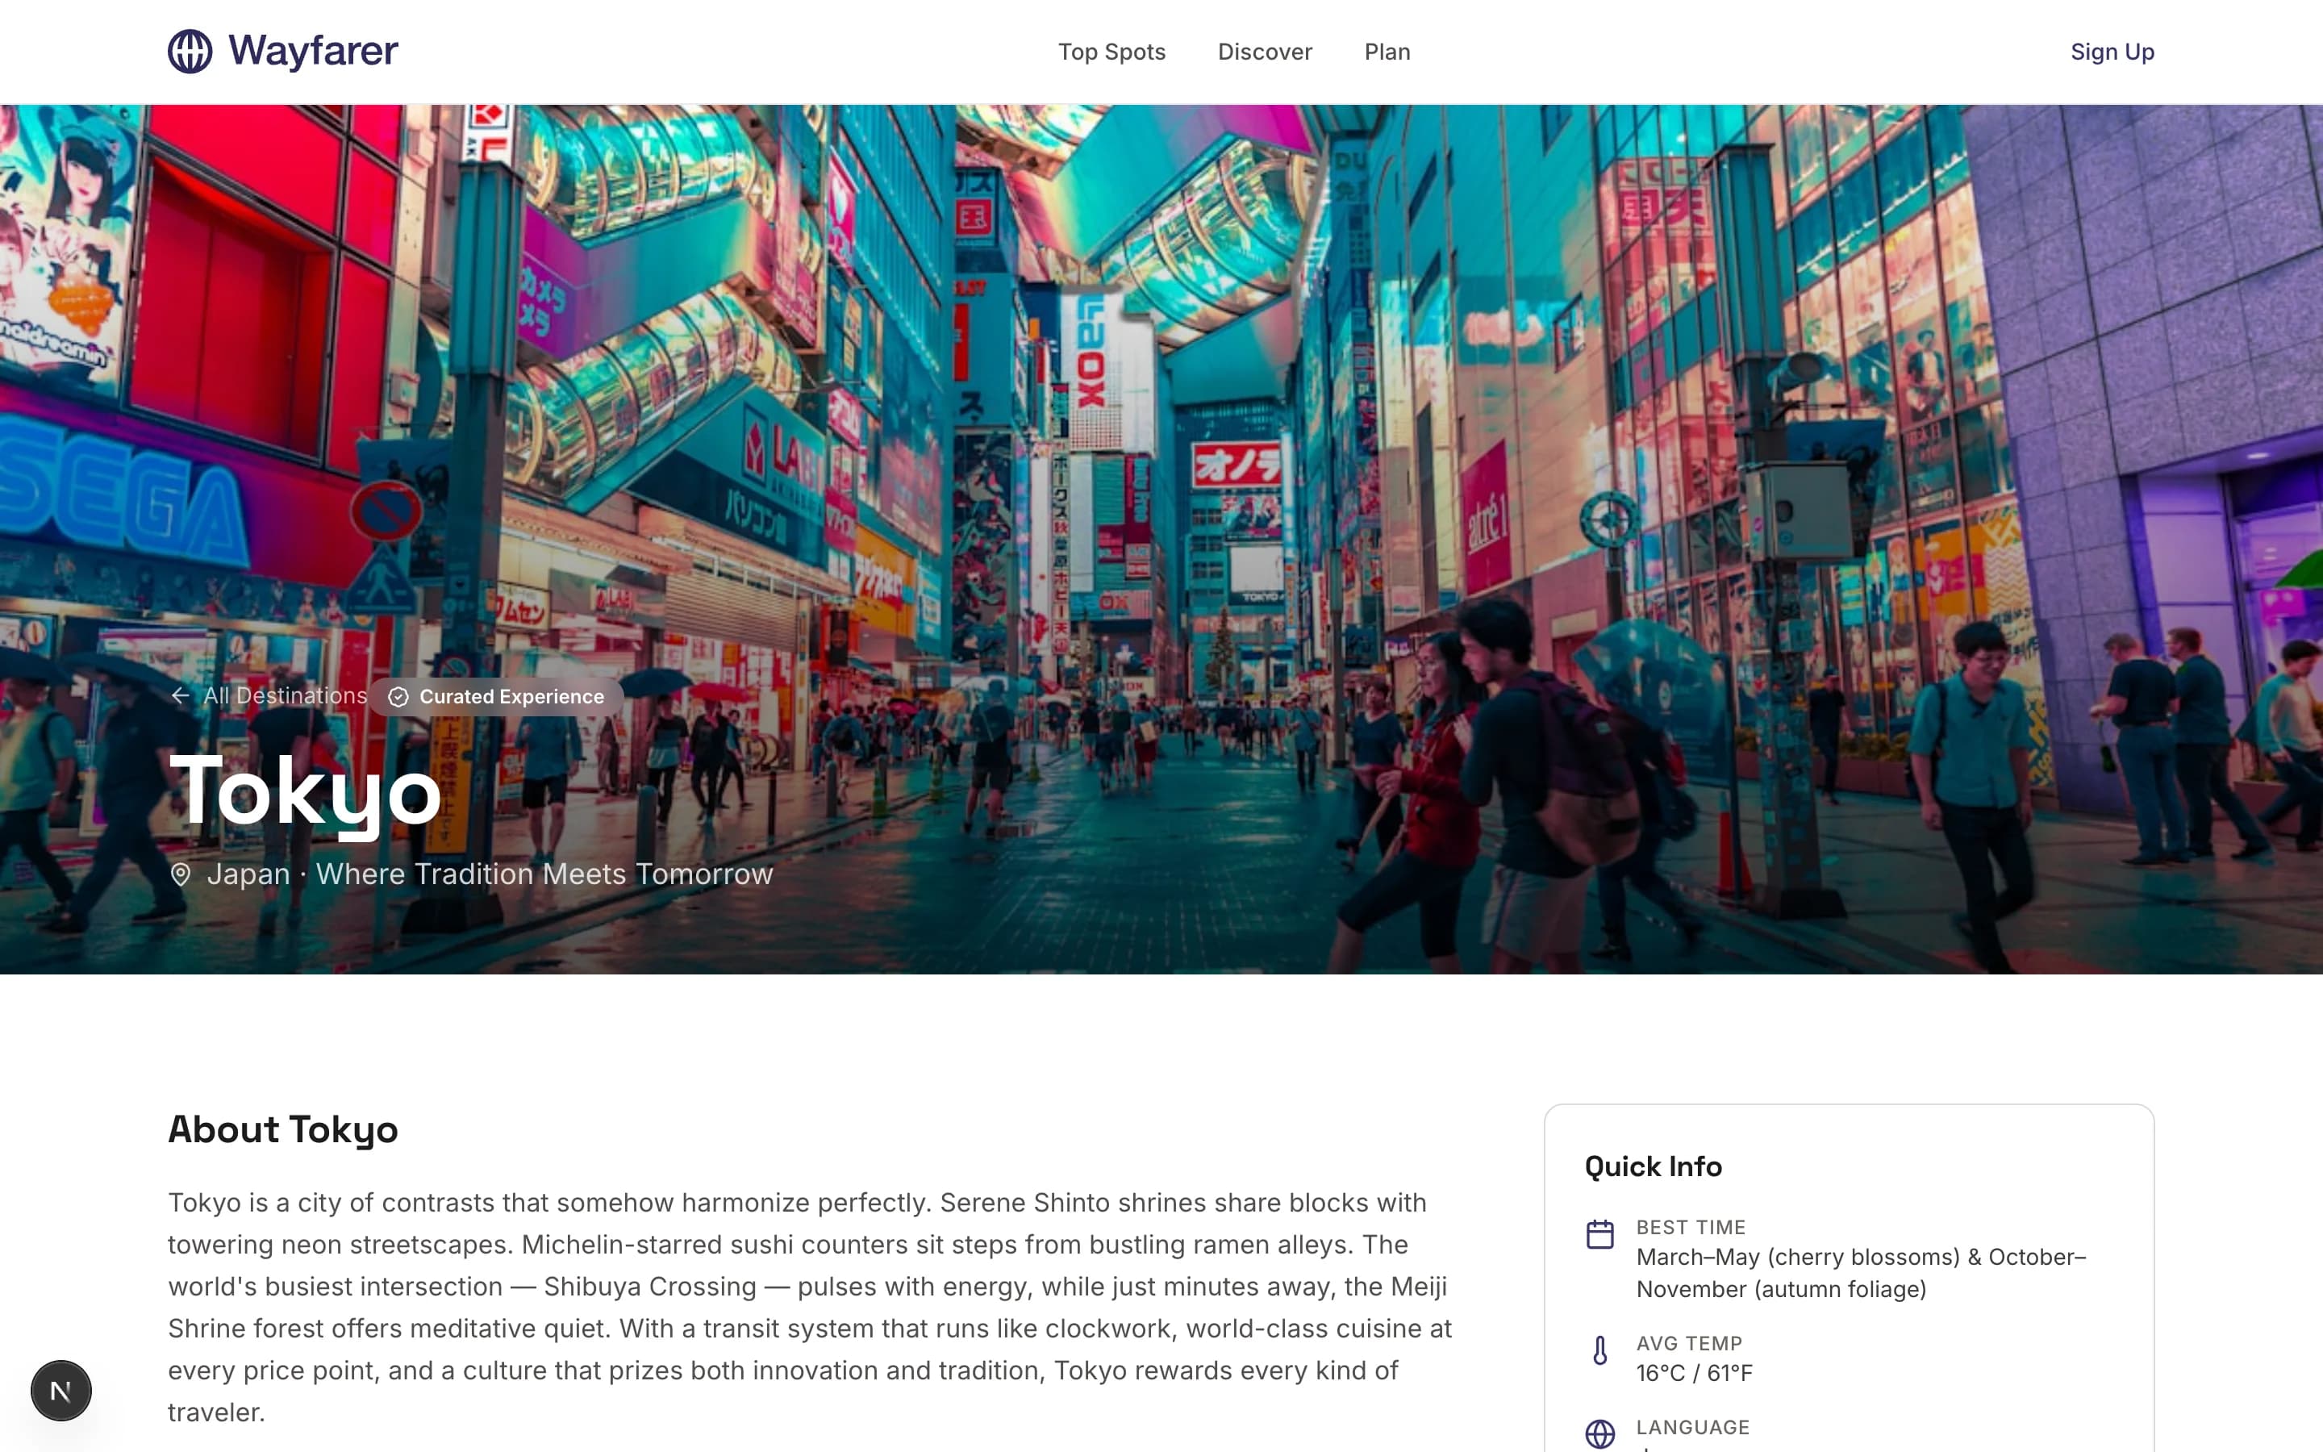Click the Wayfarer globe logo

191,52
